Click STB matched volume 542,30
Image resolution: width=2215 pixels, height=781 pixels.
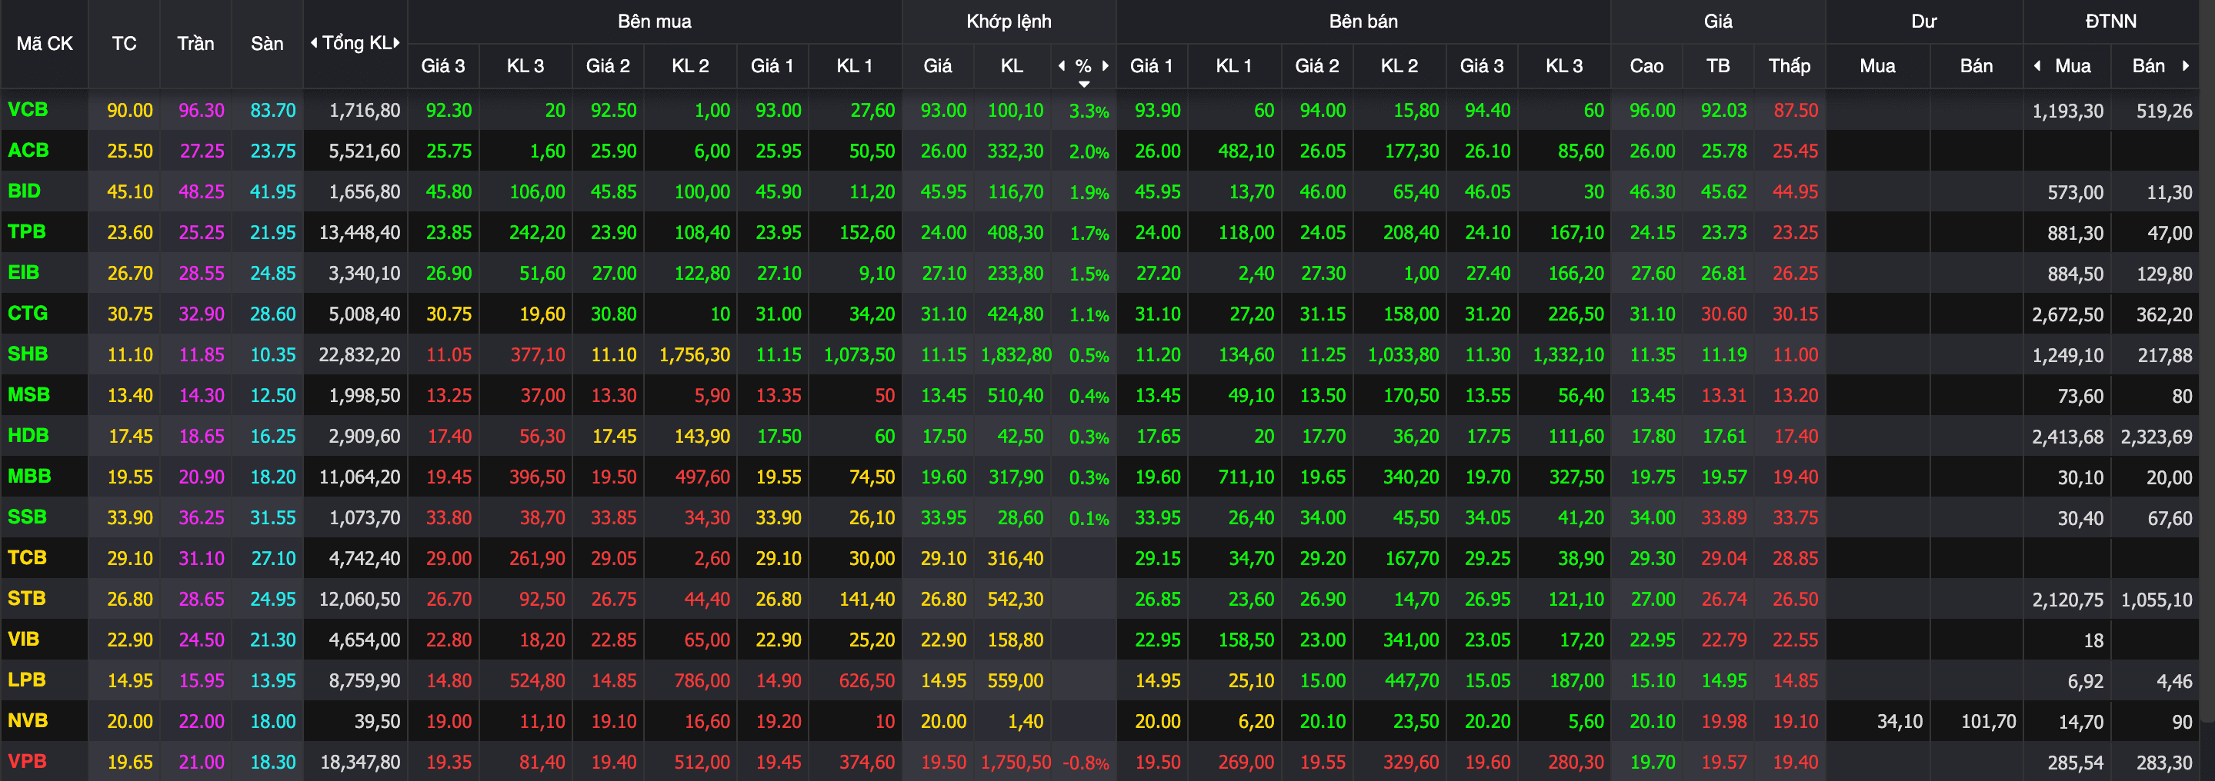(x=1016, y=600)
